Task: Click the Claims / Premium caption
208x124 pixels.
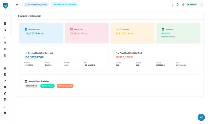Action: click(x=168, y=37)
